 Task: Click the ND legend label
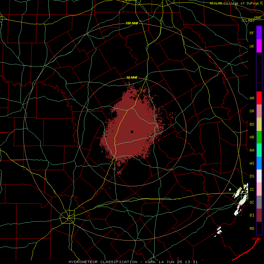(x=252, y=229)
